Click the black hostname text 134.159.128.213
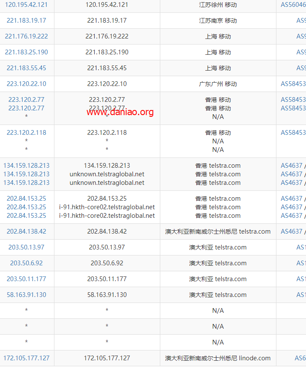306x368 pixels. [107, 166]
